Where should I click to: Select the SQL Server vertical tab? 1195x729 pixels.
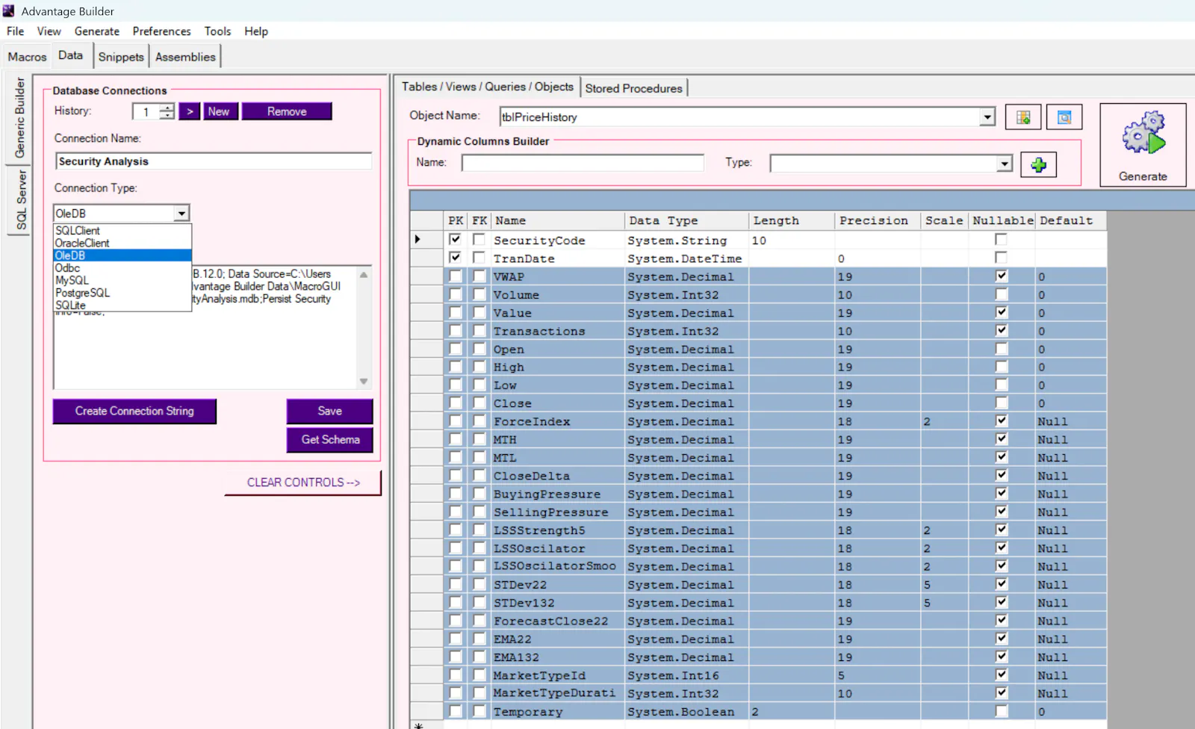(x=20, y=200)
